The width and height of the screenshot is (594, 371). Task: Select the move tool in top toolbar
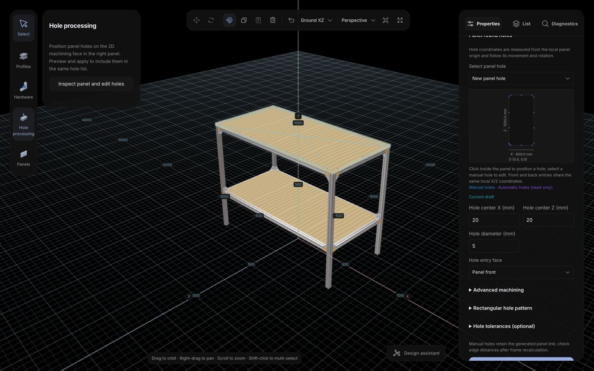tap(196, 20)
